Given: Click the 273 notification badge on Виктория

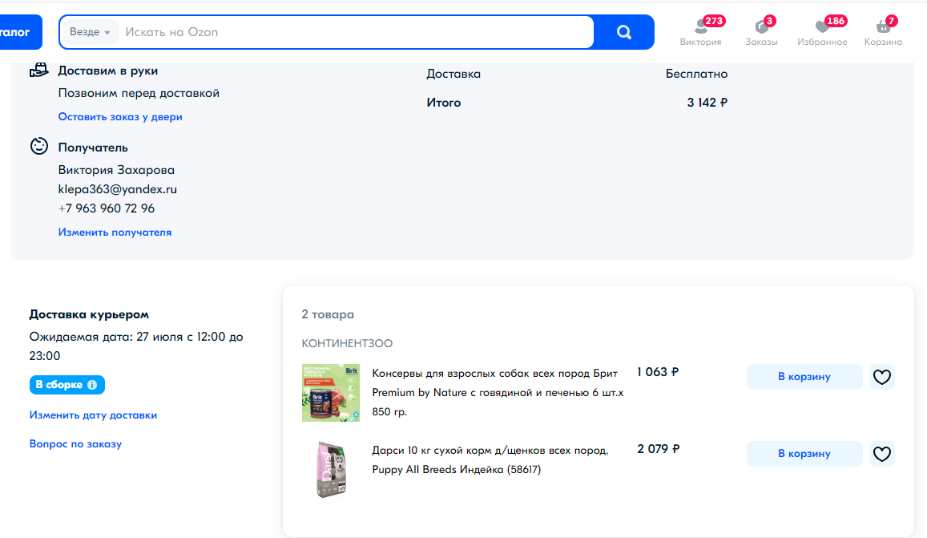Looking at the screenshot, I should (714, 21).
